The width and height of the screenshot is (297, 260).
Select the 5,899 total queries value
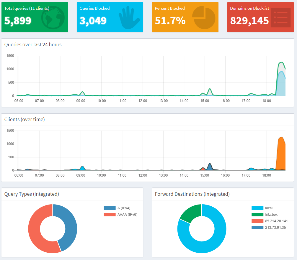18,21
